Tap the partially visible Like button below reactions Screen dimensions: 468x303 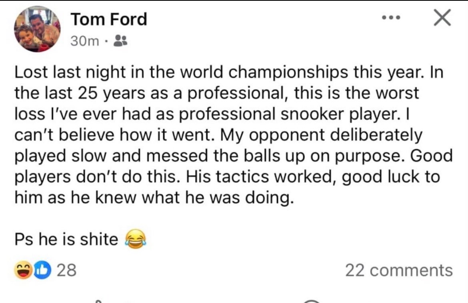(98, 301)
